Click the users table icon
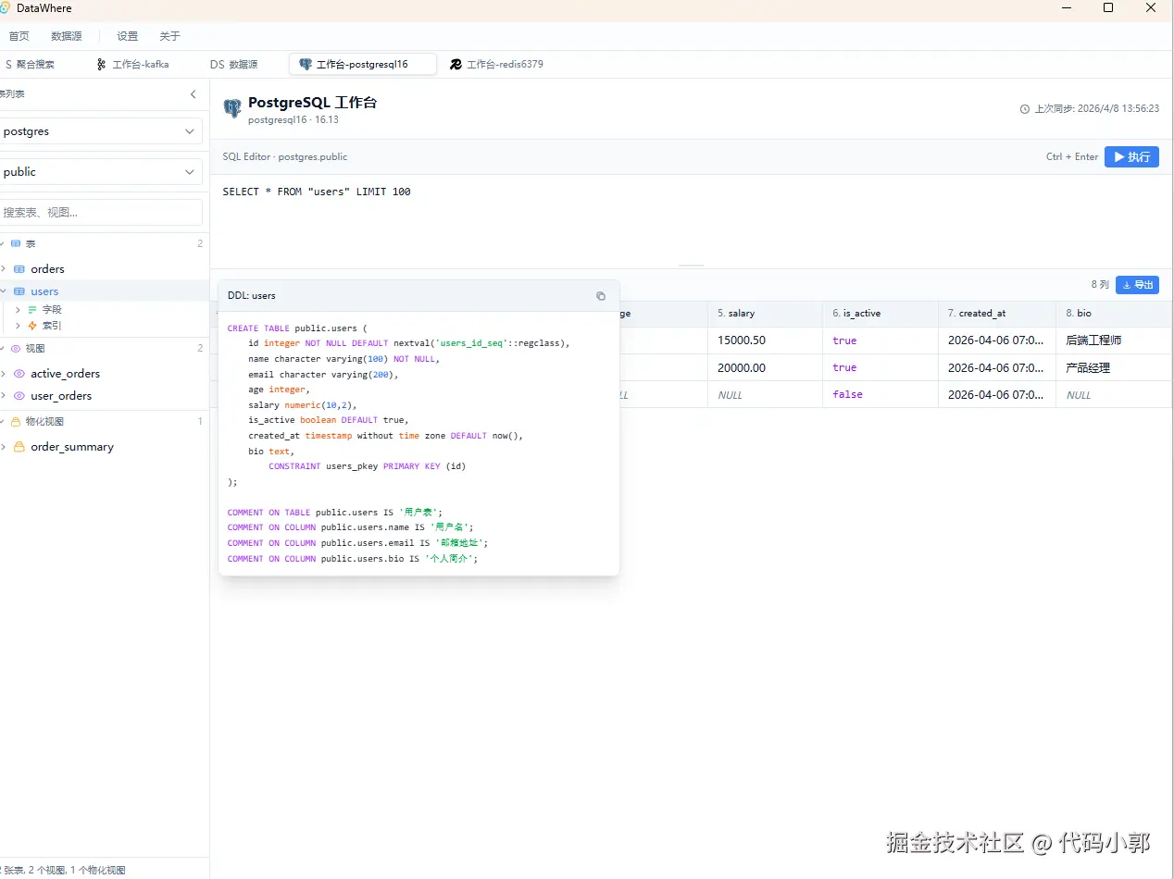Image resolution: width=1174 pixels, height=879 pixels. tap(19, 291)
